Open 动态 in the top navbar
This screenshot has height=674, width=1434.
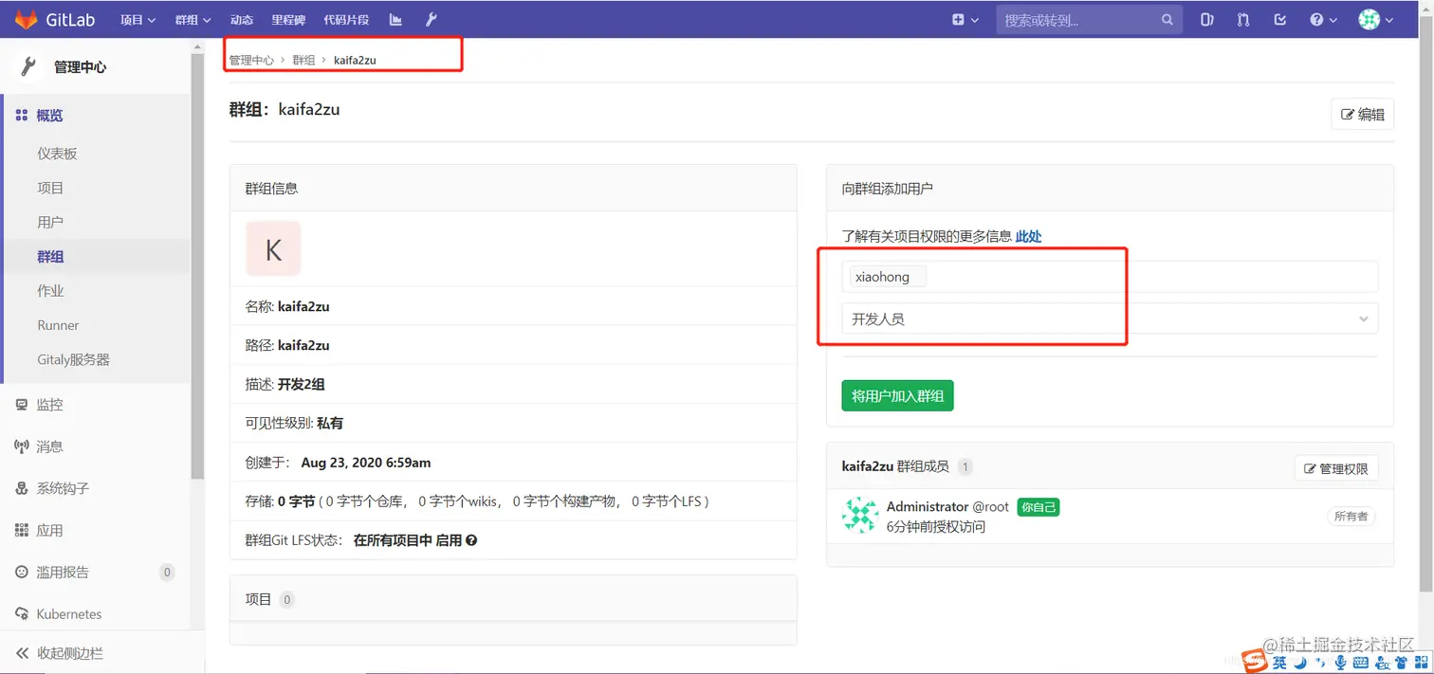coord(241,20)
